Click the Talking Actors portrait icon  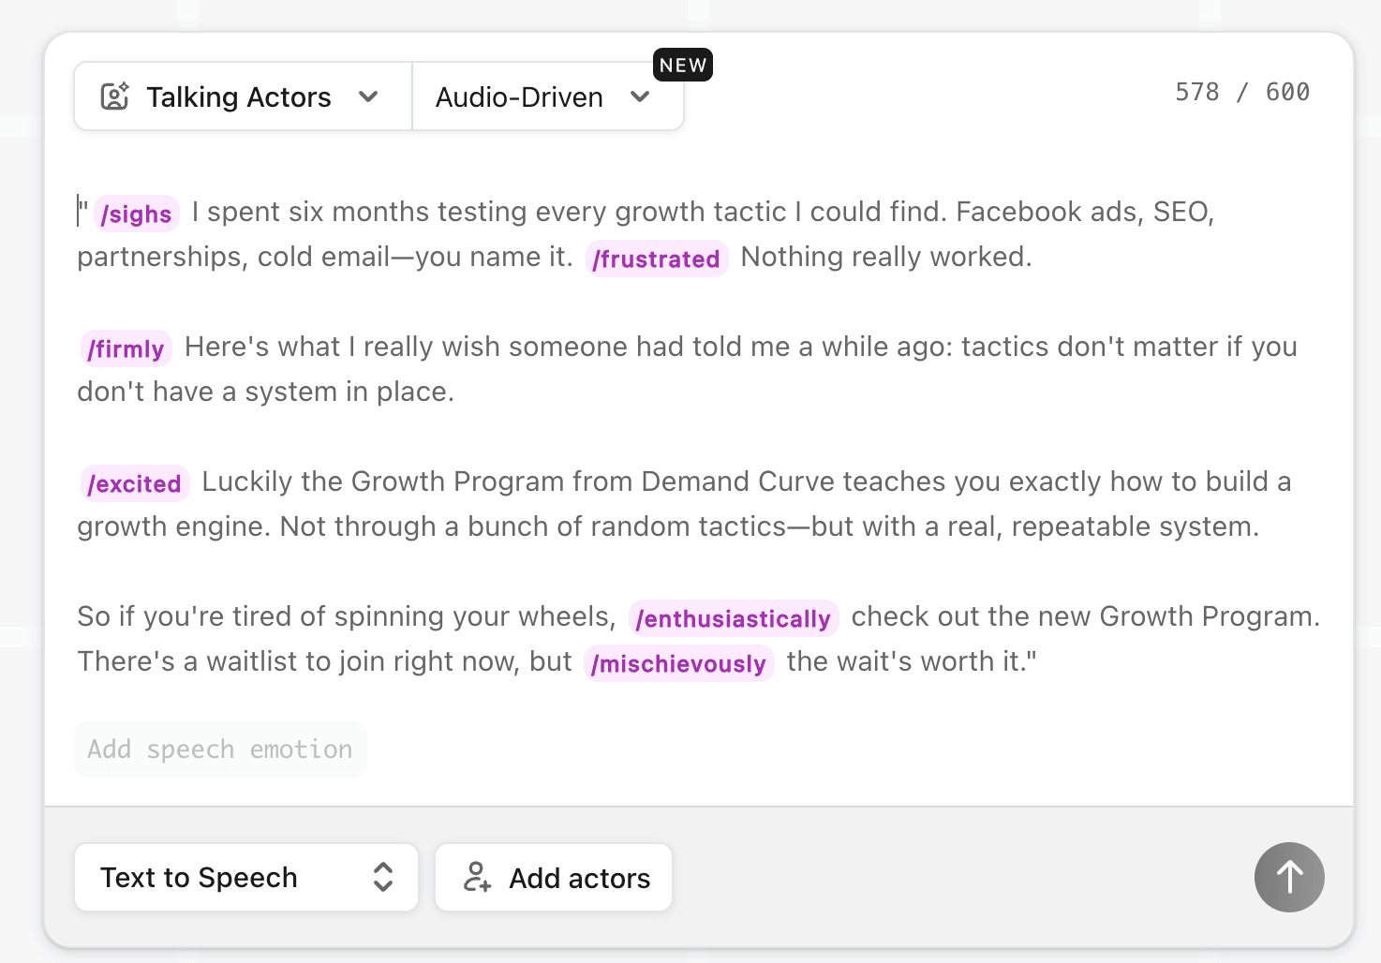pyautogui.click(x=114, y=96)
